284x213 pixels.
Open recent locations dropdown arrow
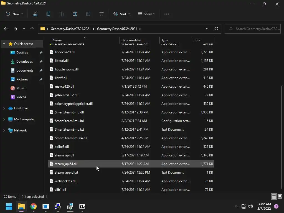[x=24, y=29]
